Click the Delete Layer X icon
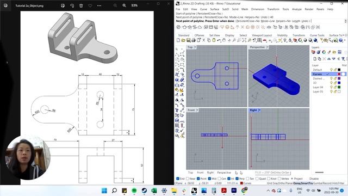The image size is (348, 196). 324,59
